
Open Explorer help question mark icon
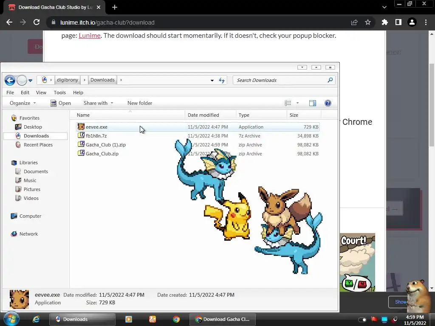pos(328,103)
